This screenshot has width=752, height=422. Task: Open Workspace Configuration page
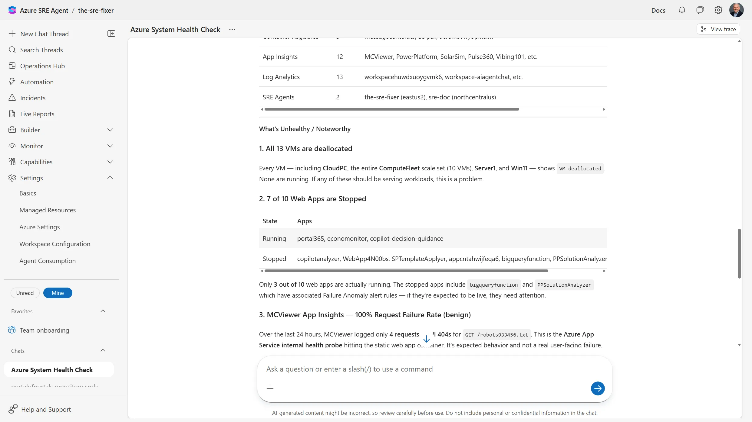[x=55, y=244]
